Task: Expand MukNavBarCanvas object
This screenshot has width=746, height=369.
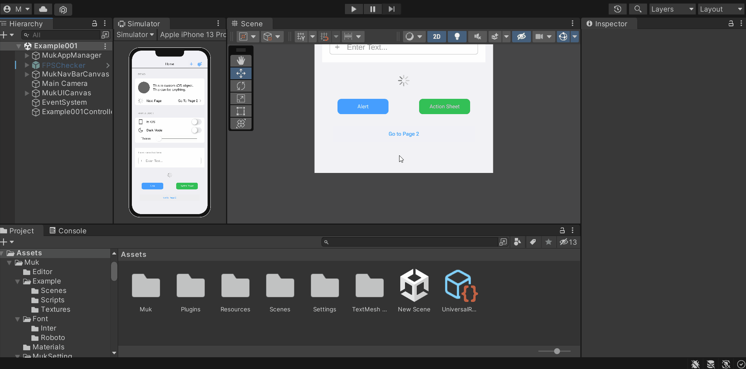Action: [x=27, y=74]
